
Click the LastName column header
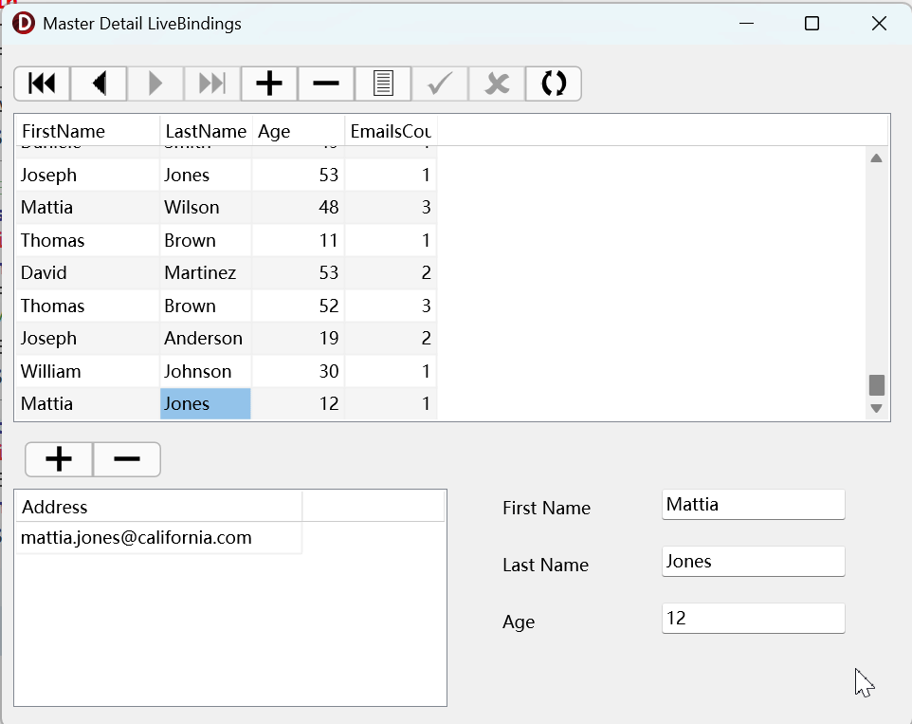click(x=206, y=131)
